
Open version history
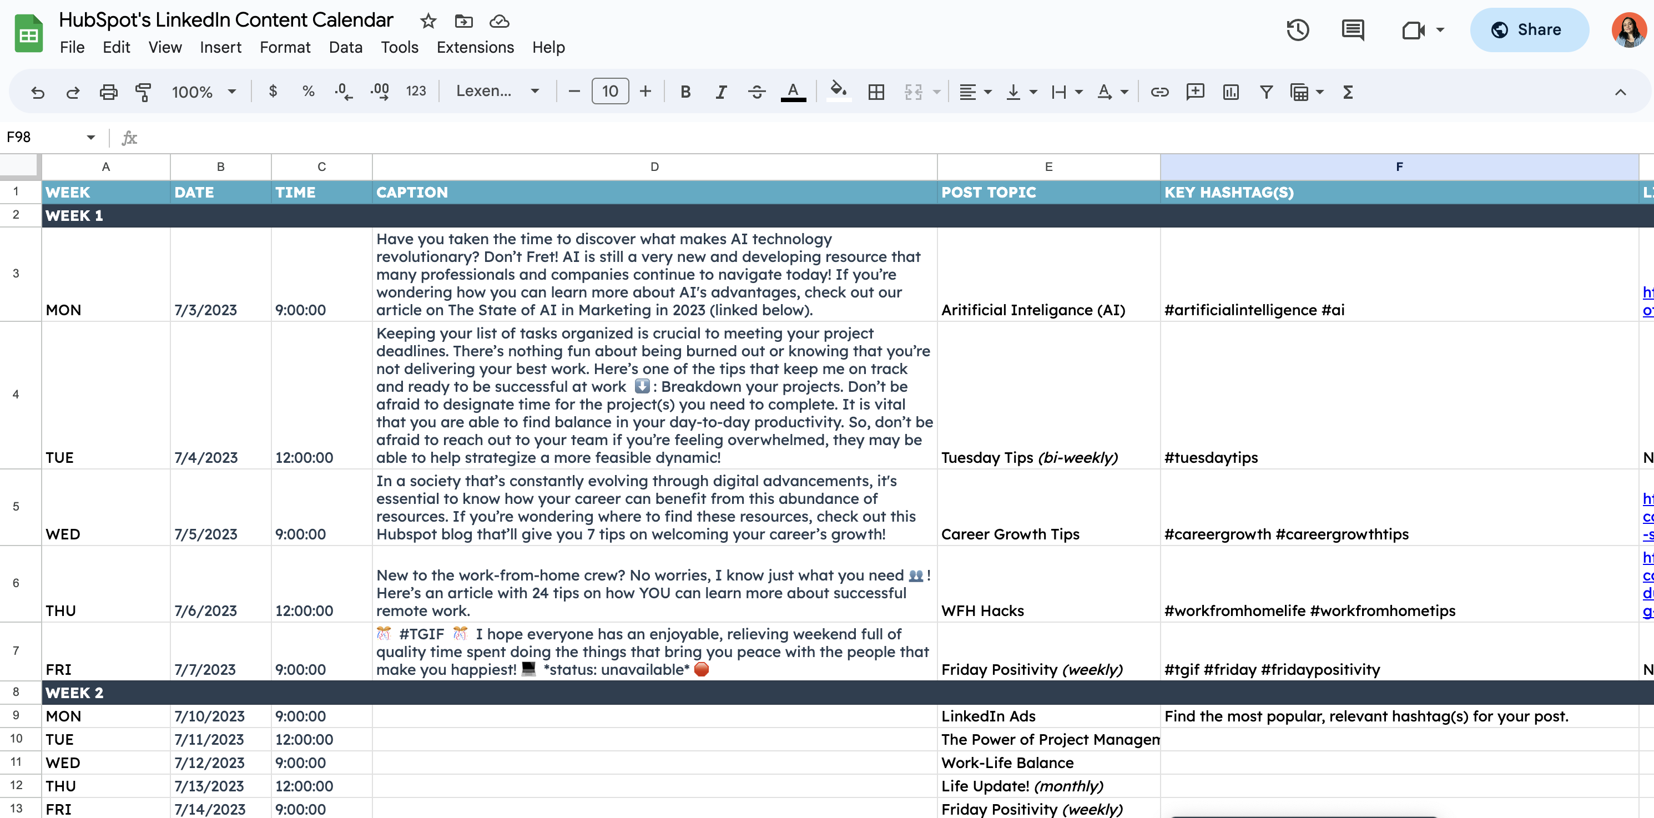tap(1298, 29)
